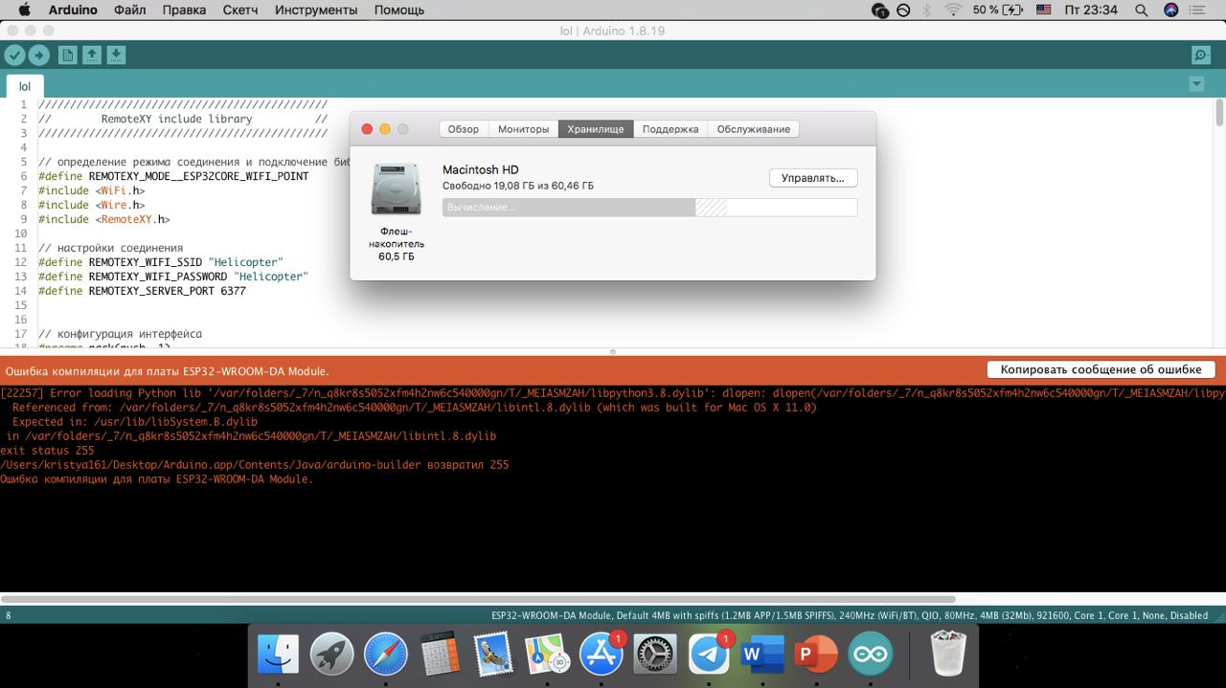Open the Помощь menu

click(x=399, y=10)
